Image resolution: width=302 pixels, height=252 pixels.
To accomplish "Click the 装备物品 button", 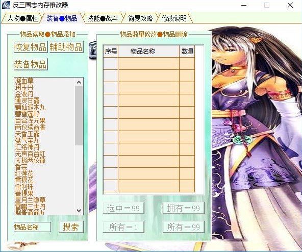I will click(x=31, y=64).
